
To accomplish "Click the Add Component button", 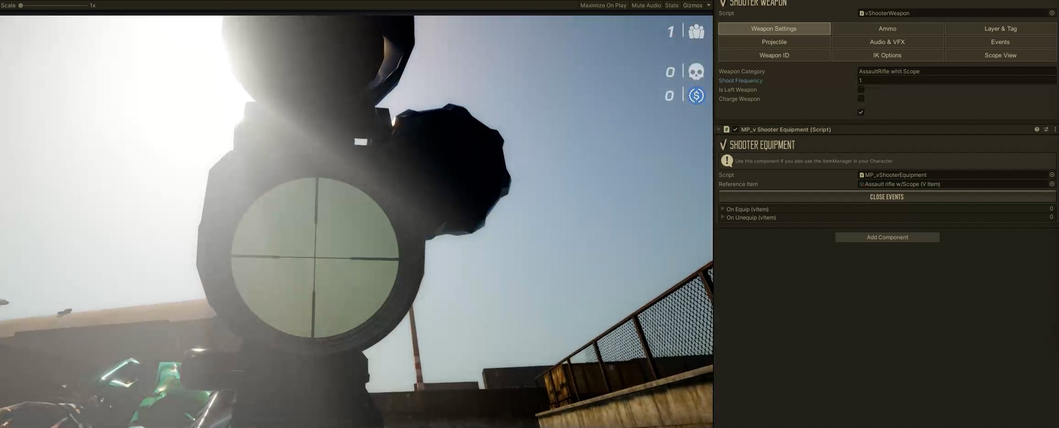I will pos(887,237).
